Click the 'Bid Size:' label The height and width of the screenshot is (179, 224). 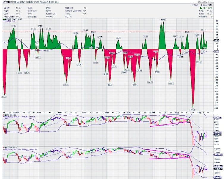pos(32,17)
